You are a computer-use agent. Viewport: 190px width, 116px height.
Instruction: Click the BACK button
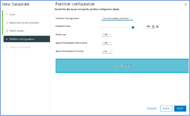pos(166,108)
